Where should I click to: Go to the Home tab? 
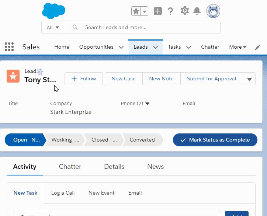pyautogui.click(x=62, y=47)
